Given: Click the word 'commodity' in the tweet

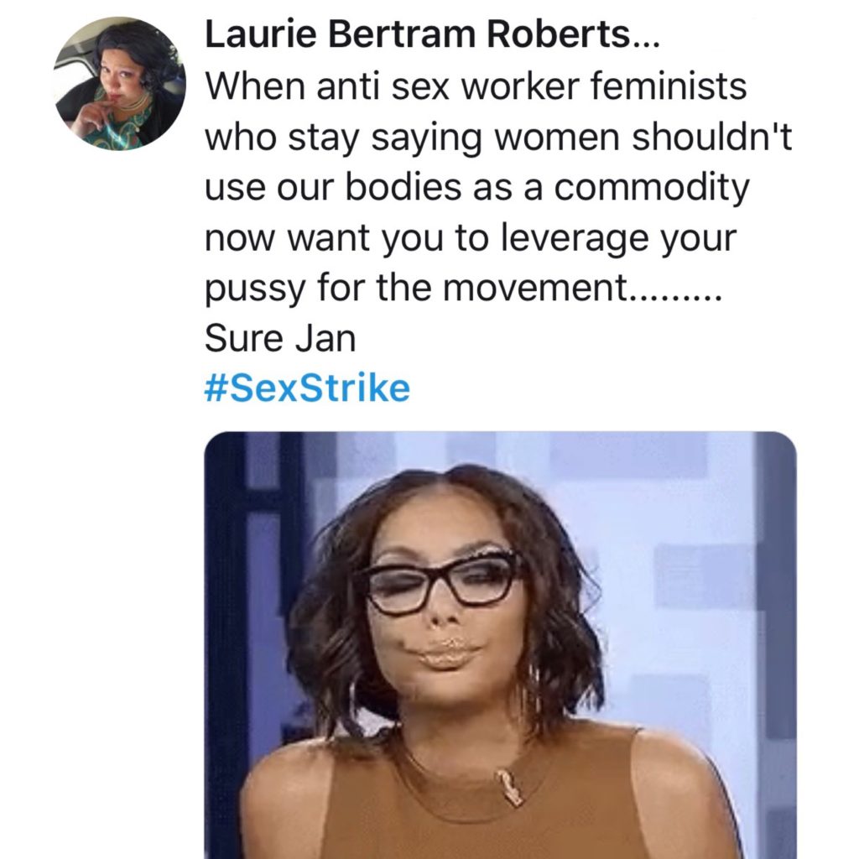Looking at the screenshot, I should (x=651, y=188).
